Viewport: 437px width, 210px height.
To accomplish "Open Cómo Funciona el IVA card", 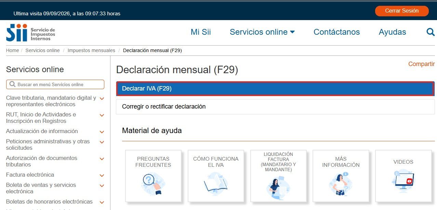I will pos(216,176).
